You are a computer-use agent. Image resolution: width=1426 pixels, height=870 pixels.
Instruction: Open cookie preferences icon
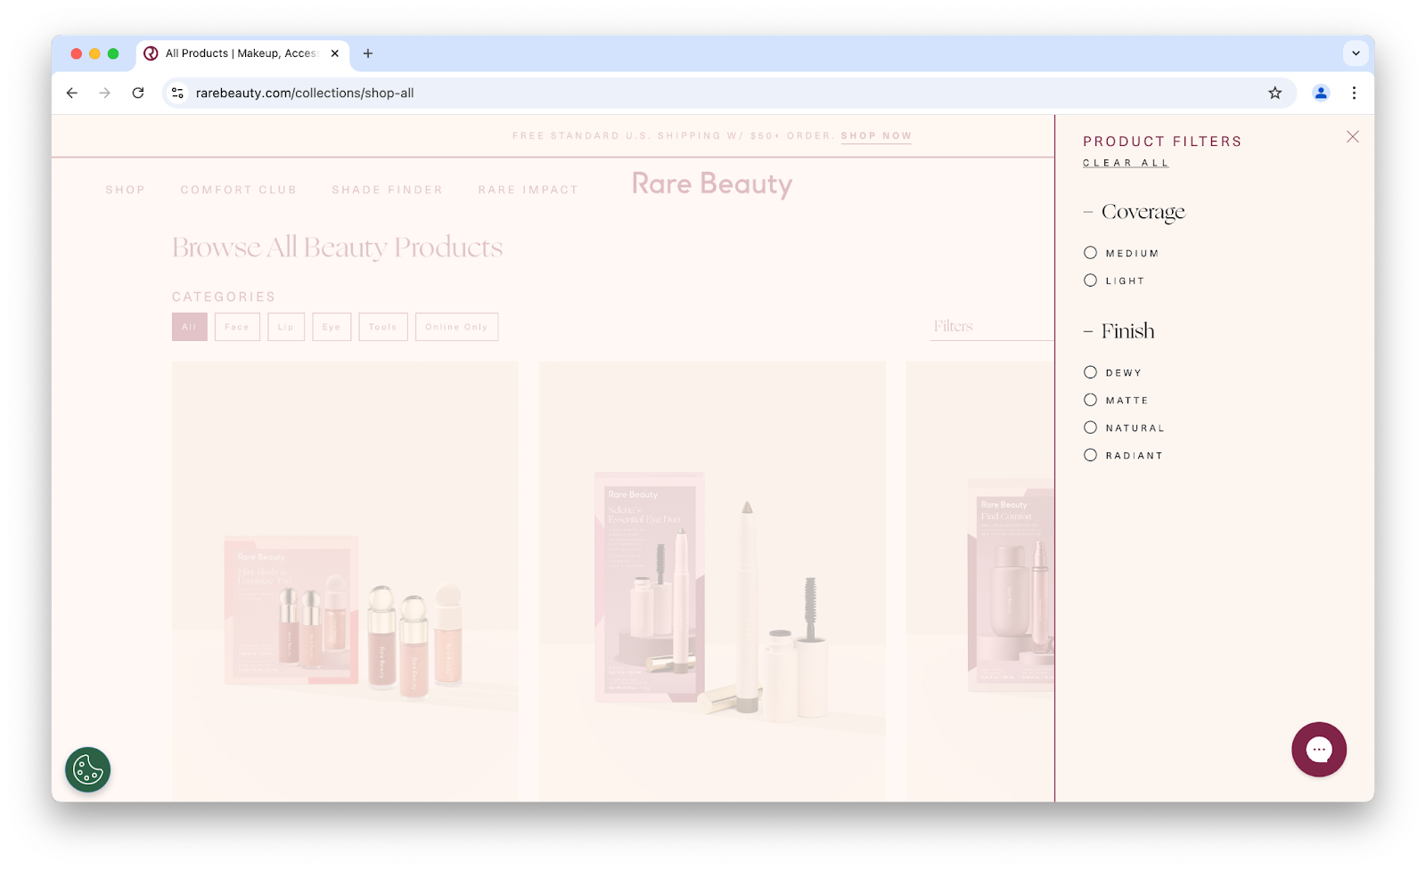[87, 769]
